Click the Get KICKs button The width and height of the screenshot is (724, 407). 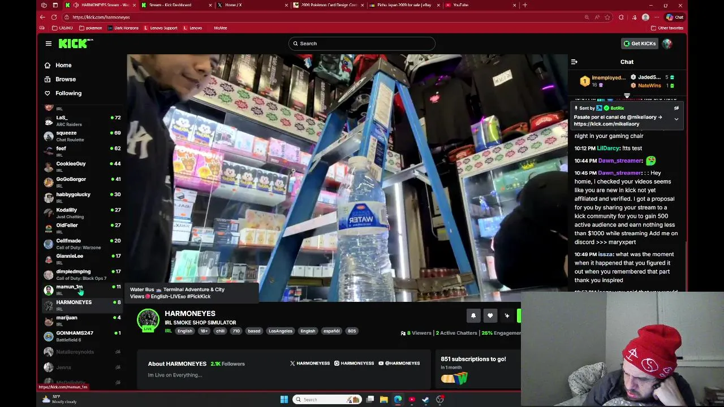click(x=640, y=44)
